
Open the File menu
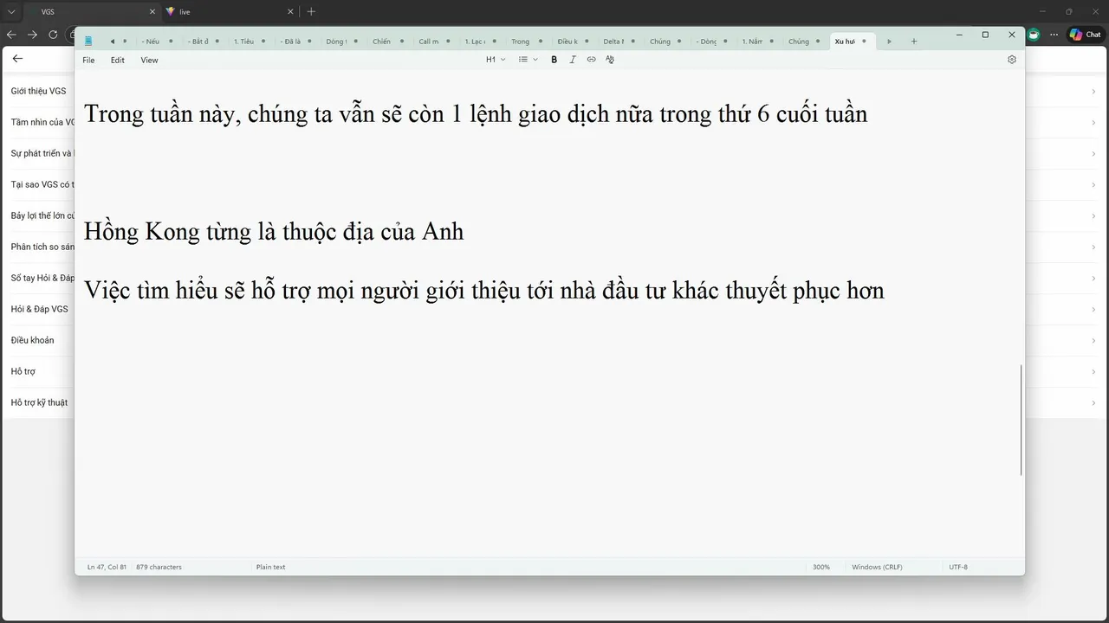88,61
